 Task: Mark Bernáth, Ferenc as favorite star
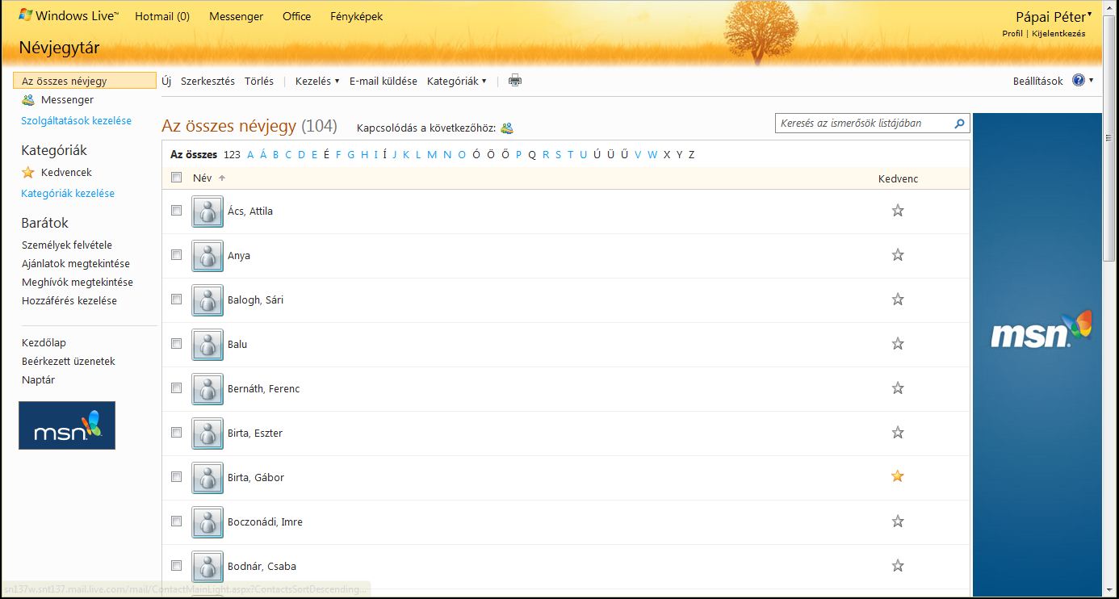[x=898, y=388]
